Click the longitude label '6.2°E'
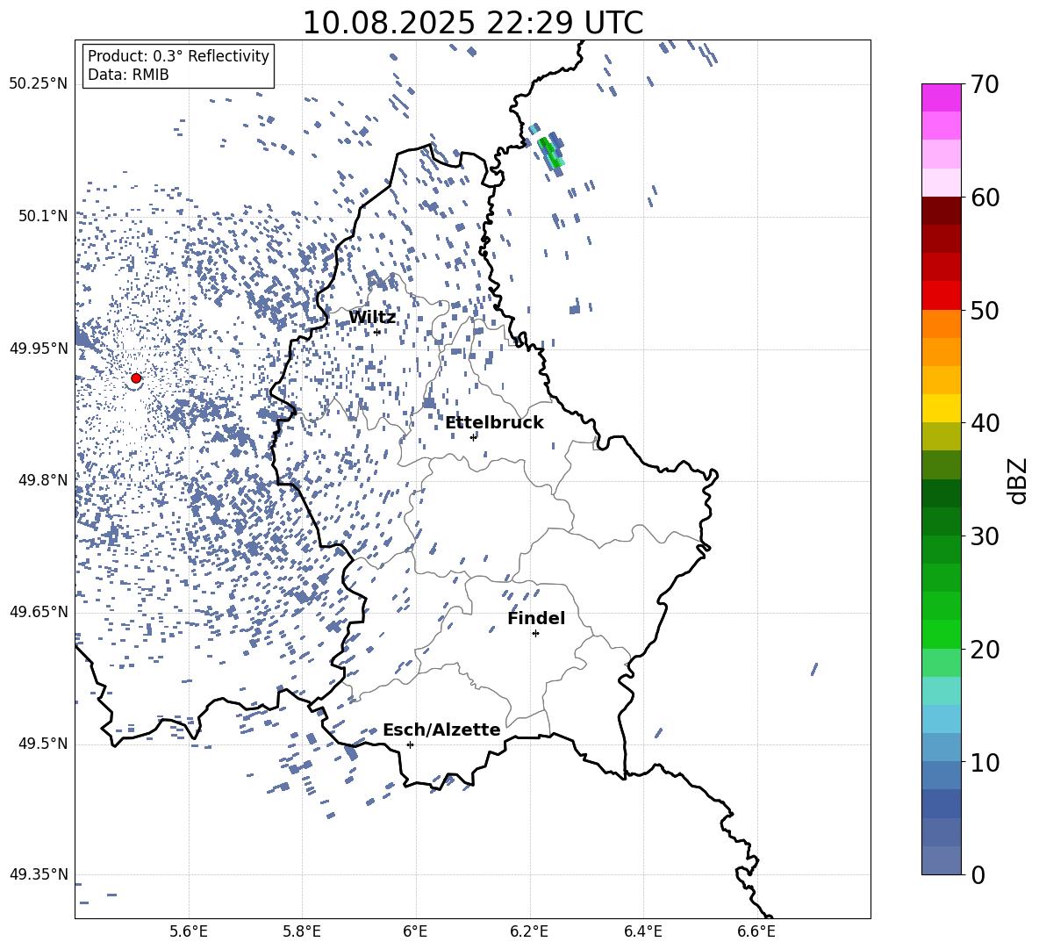Viewport: 1039px width, 949px height. [529, 931]
